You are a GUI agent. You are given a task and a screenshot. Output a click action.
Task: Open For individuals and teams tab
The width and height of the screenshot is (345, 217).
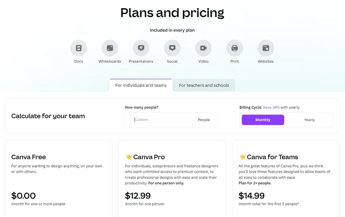coord(141,85)
